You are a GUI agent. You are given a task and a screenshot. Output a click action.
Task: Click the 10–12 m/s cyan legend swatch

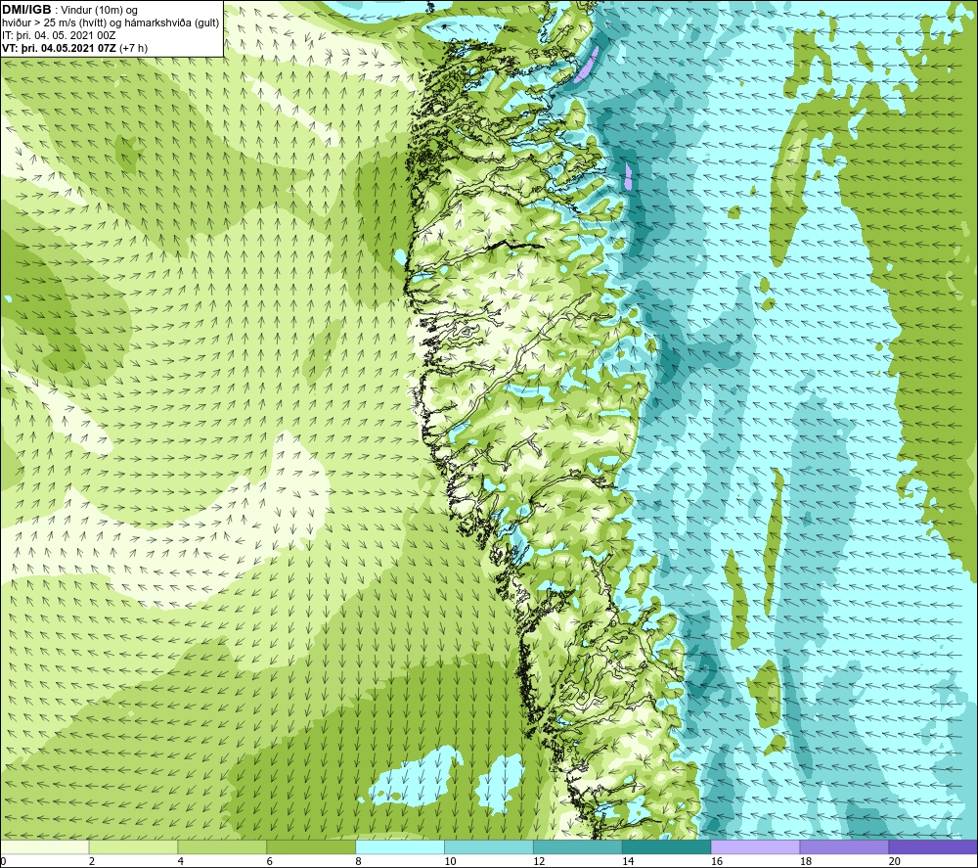click(488, 846)
